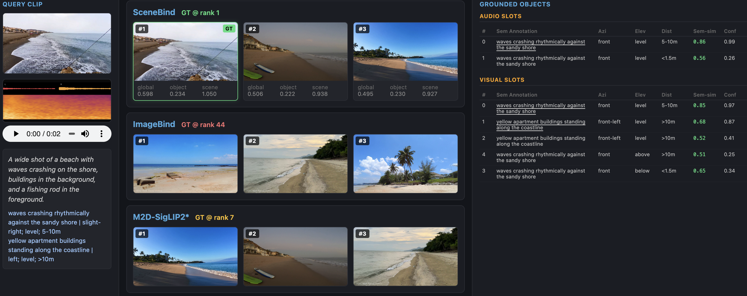Click the ImageBind heading
Image resolution: width=747 pixels, height=296 pixels.
click(154, 124)
